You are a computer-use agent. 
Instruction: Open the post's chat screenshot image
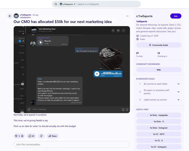tap(72, 70)
